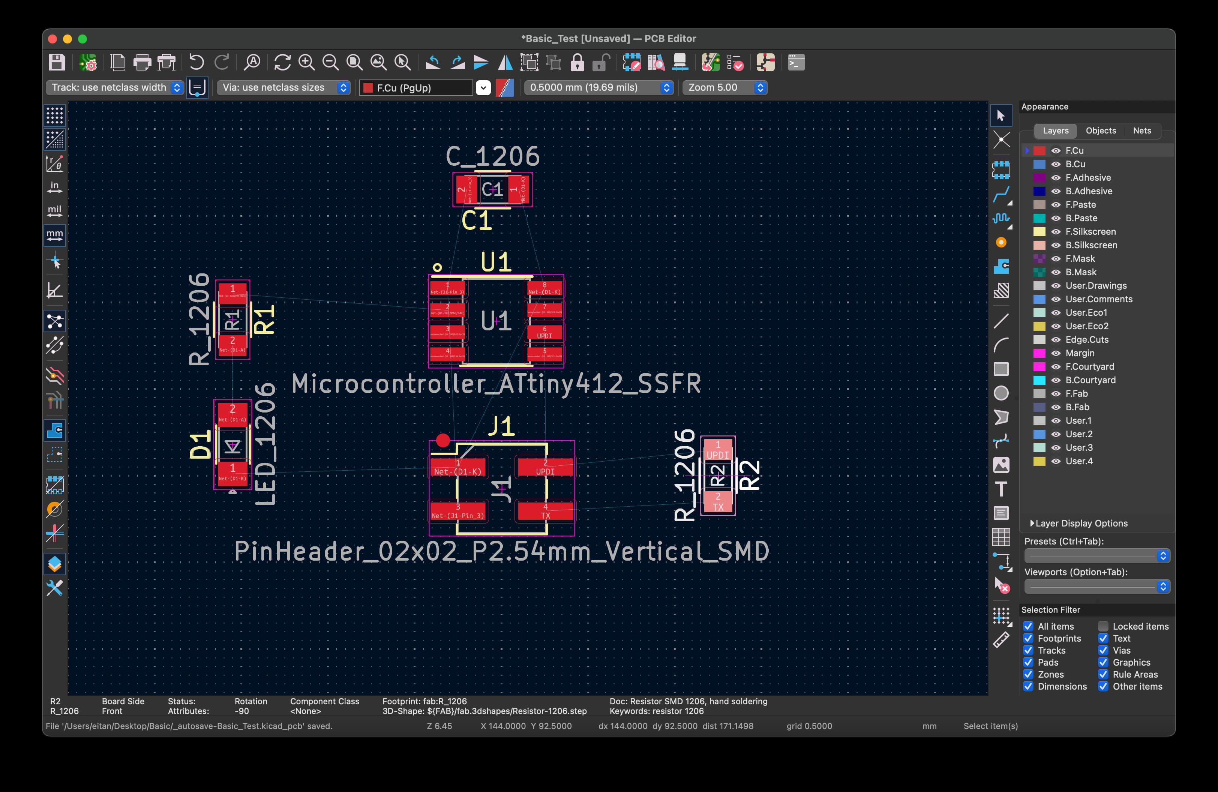Enable the Locked items checkbox

pyautogui.click(x=1103, y=626)
